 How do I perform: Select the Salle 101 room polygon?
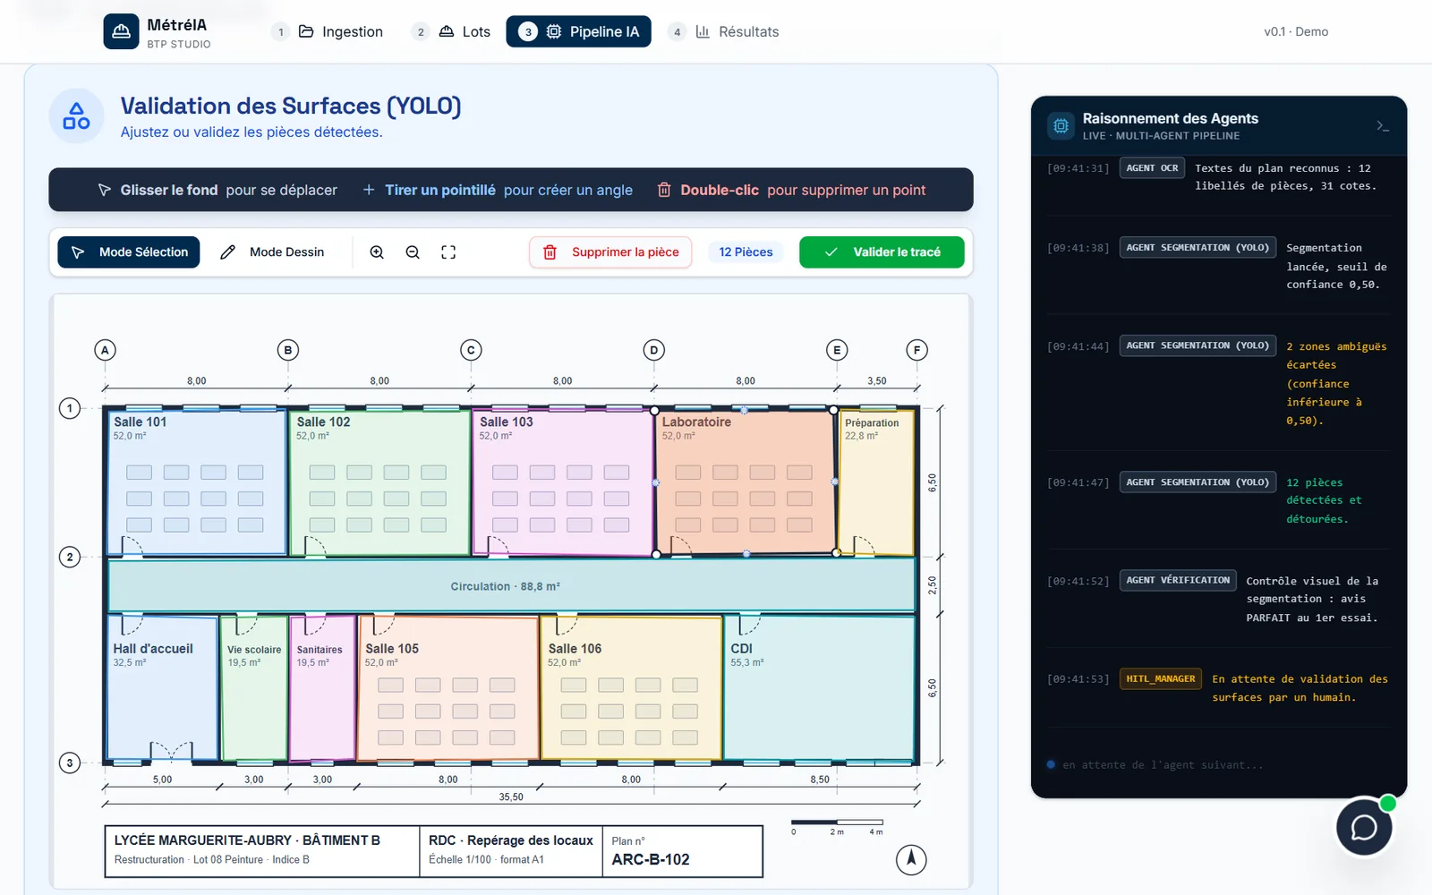(197, 482)
